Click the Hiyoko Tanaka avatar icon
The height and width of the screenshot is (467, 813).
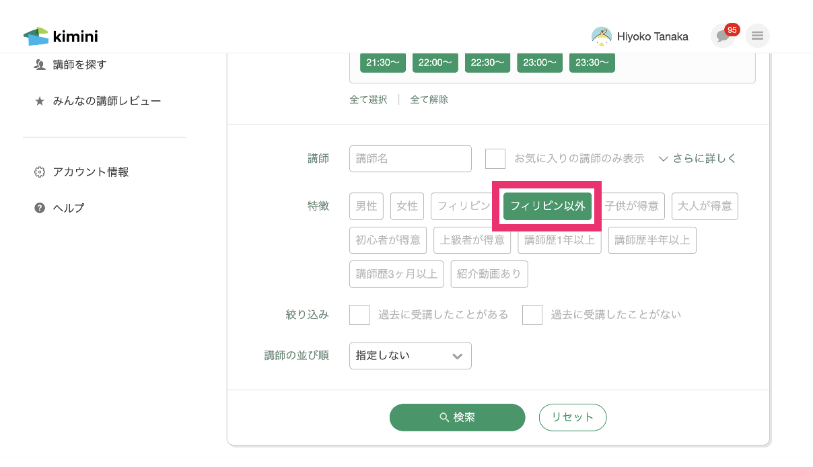pos(601,36)
